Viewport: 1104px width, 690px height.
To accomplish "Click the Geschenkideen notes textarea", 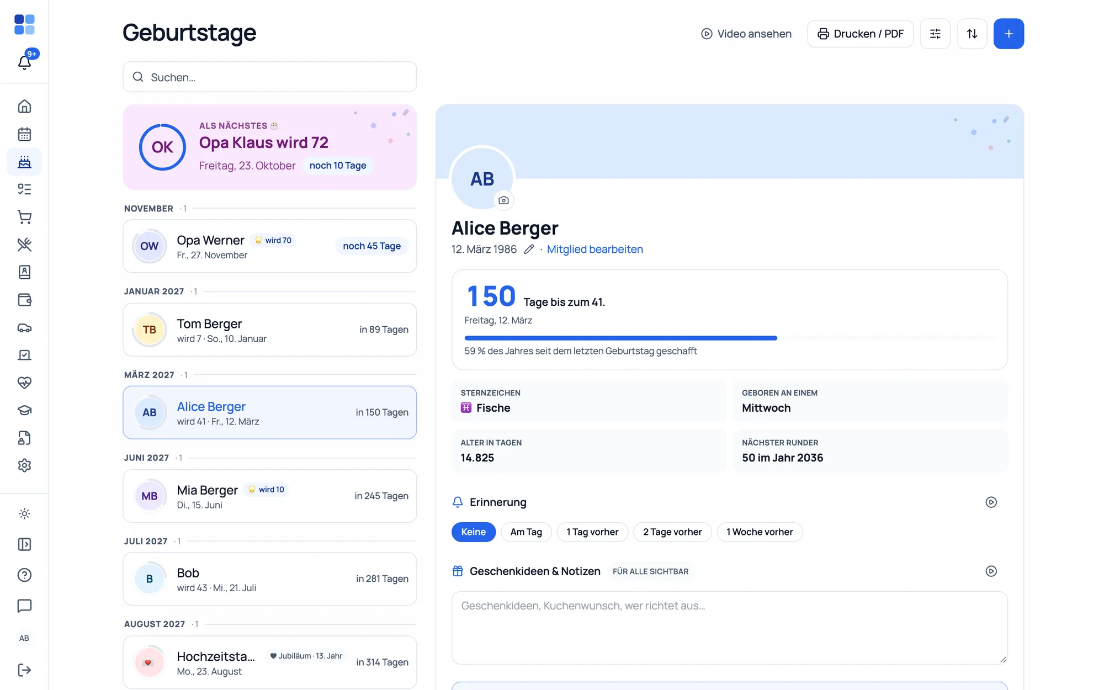I will 729,628.
